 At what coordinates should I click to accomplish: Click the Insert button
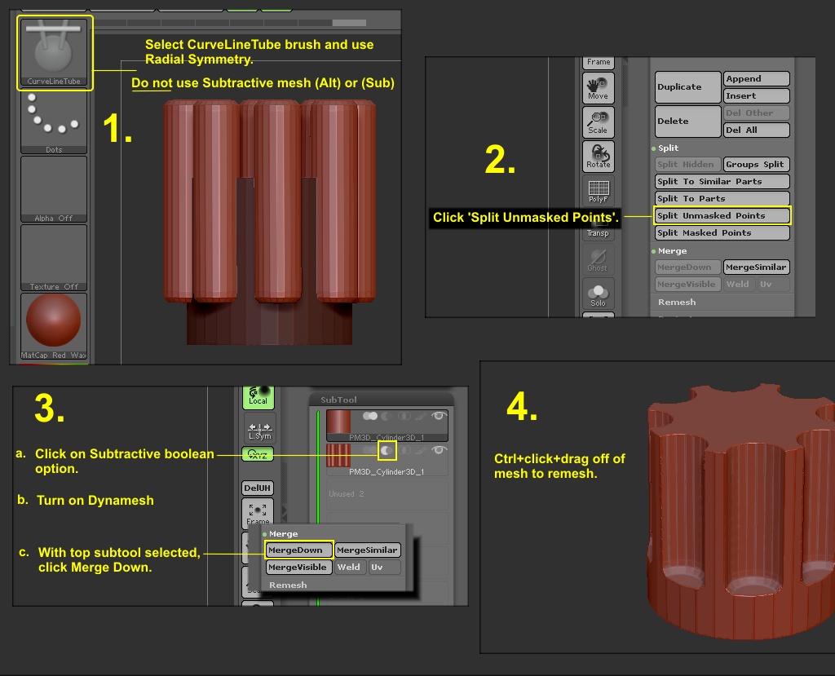[756, 96]
